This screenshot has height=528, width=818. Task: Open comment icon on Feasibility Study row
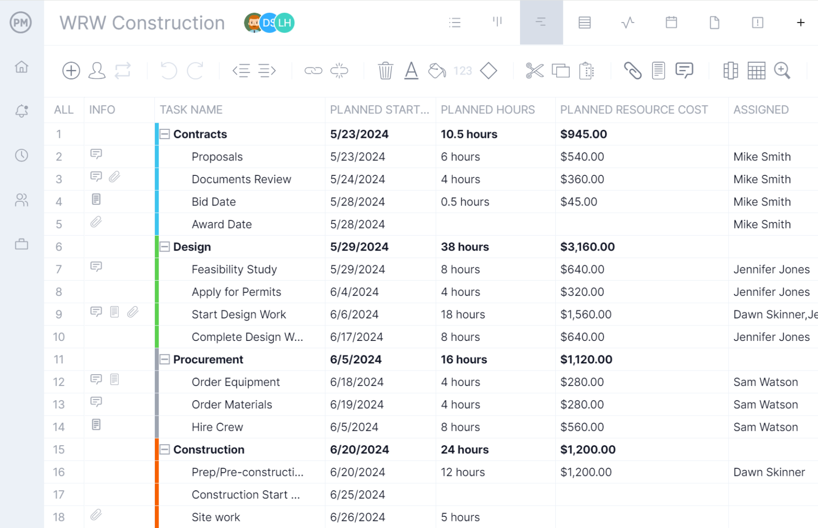pyautogui.click(x=96, y=266)
